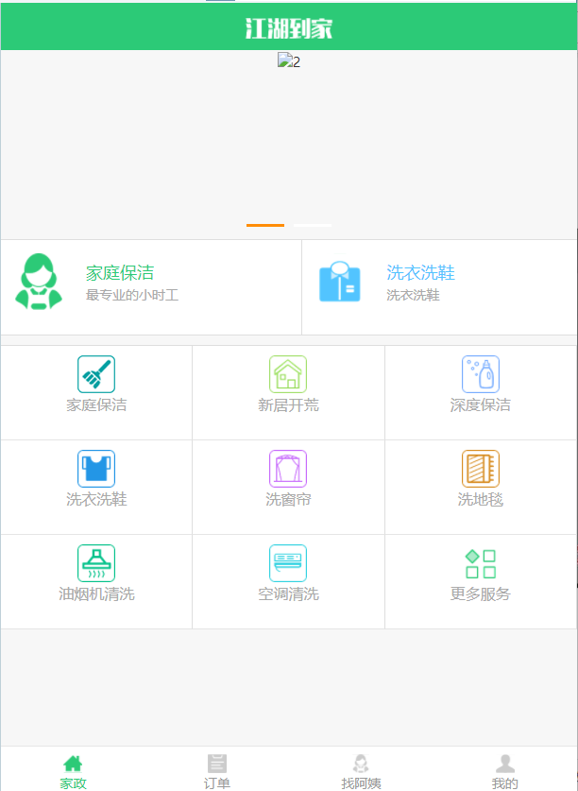Select the 家政 home tab
The width and height of the screenshot is (578, 791).
(73, 770)
